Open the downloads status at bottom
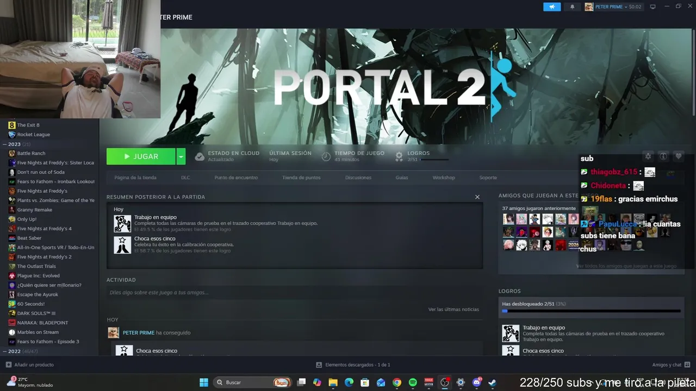This screenshot has width=696, height=391. pos(353,365)
